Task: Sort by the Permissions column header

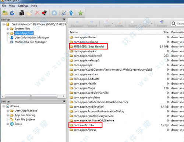Action: click(x=177, y=32)
